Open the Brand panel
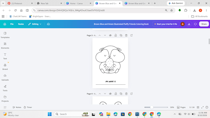Image resolution: width=210 pixels, height=118 pixels. [5, 67]
